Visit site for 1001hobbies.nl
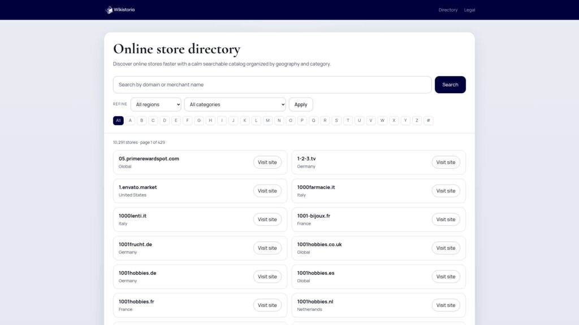Screen dimensions: 579x325 coord(446,305)
